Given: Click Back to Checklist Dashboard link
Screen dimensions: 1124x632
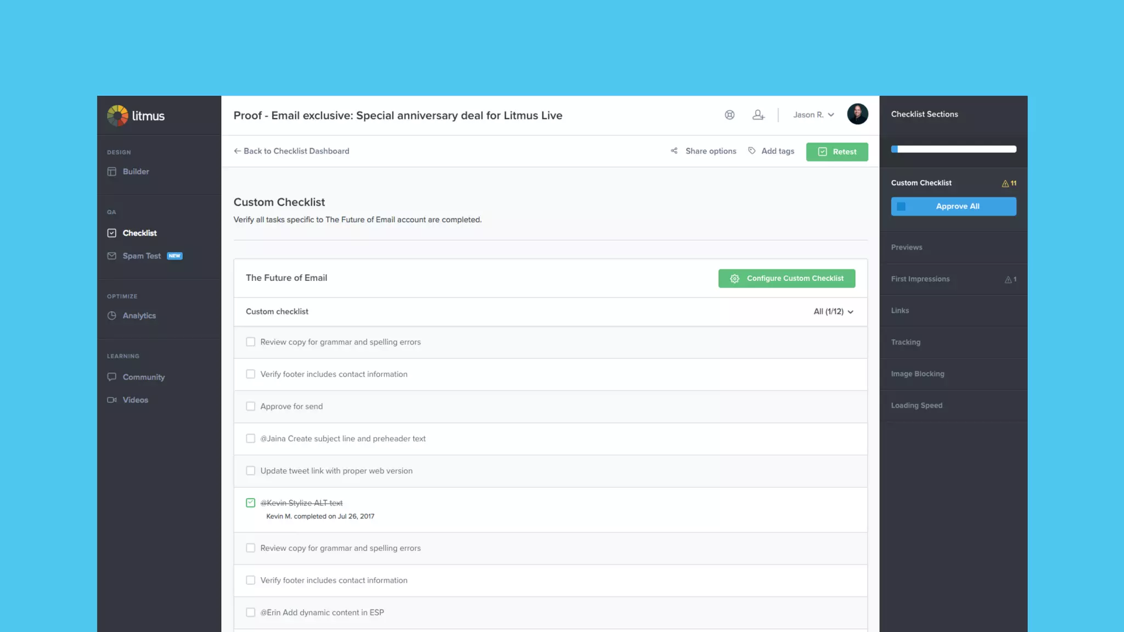Looking at the screenshot, I should tap(291, 151).
